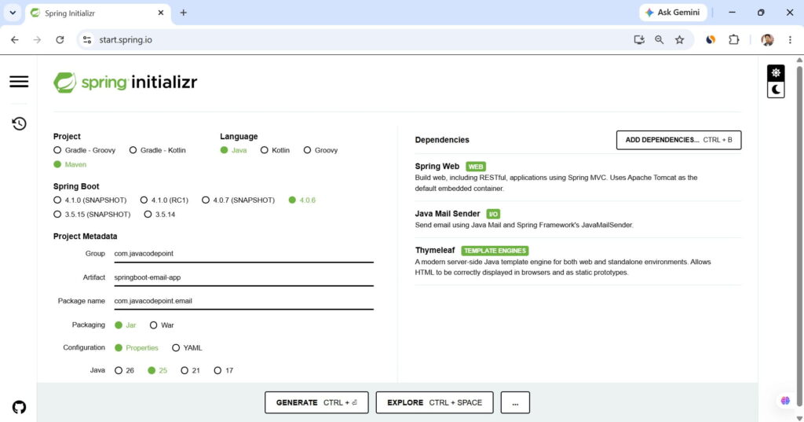
Task: Select YAML configuration format
Action: point(187,347)
